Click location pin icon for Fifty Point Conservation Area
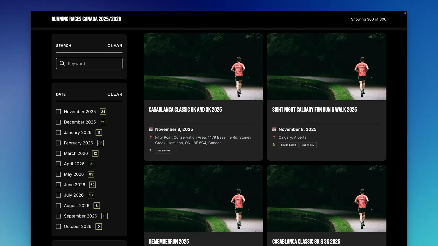 151,137
